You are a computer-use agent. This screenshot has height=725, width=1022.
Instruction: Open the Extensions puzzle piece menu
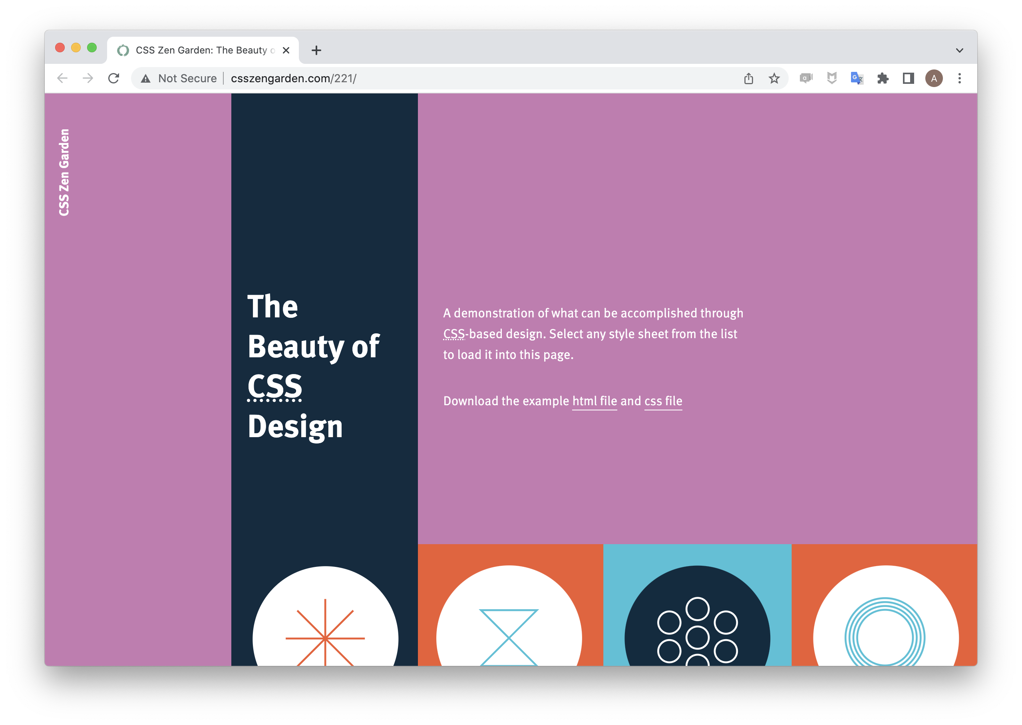click(883, 79)
